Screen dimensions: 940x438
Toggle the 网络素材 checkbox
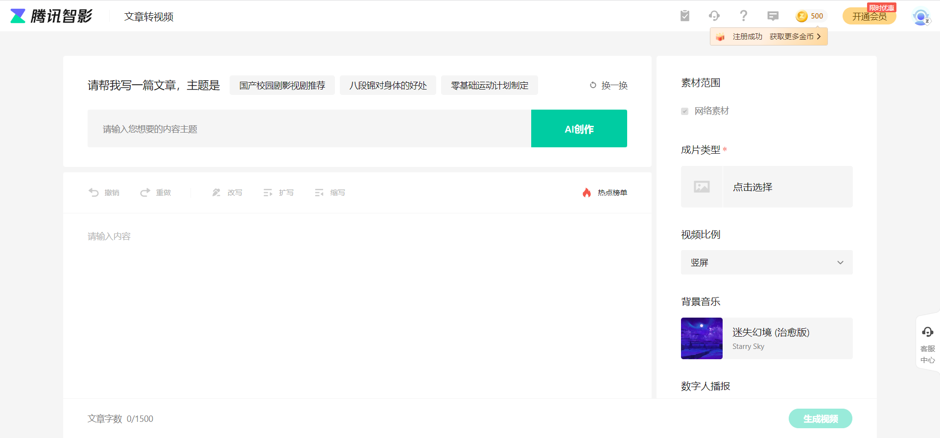tap(685, 111)
